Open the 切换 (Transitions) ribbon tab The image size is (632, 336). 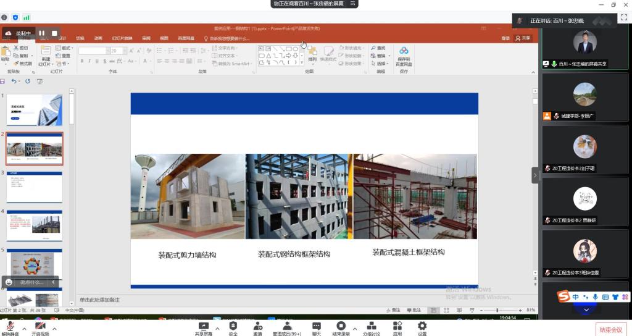(80, 38)
